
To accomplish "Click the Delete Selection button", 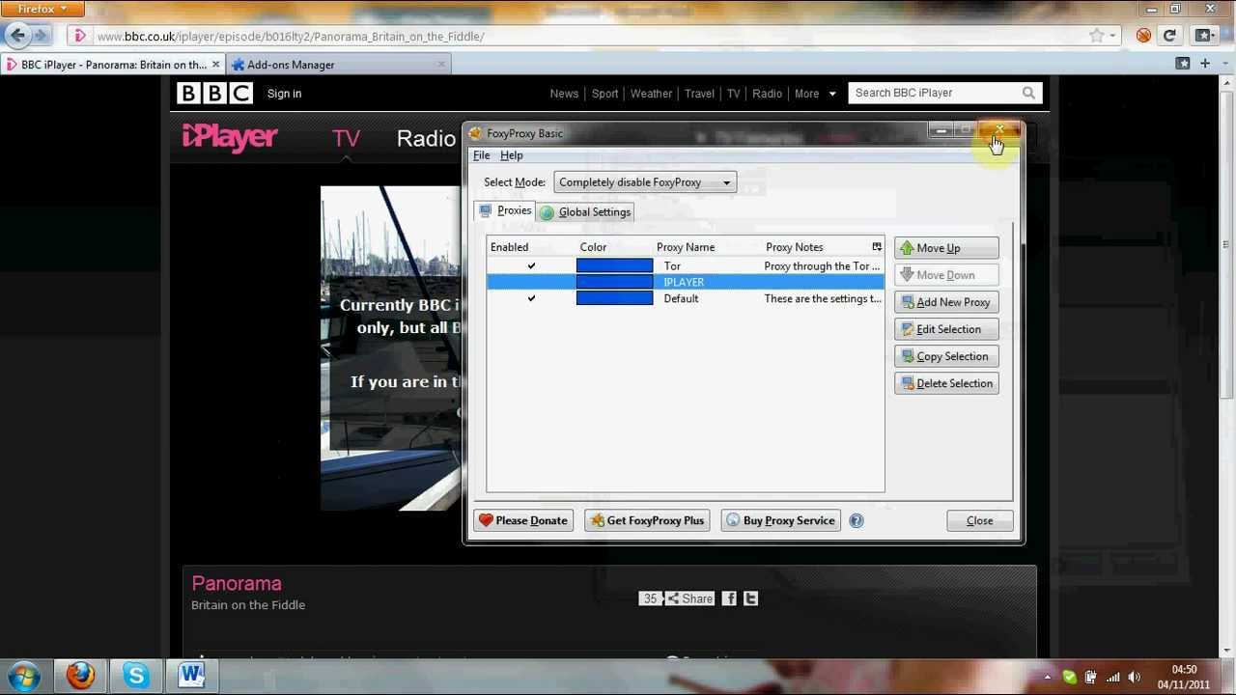I will pyautogui.click(x=946, y=383).
